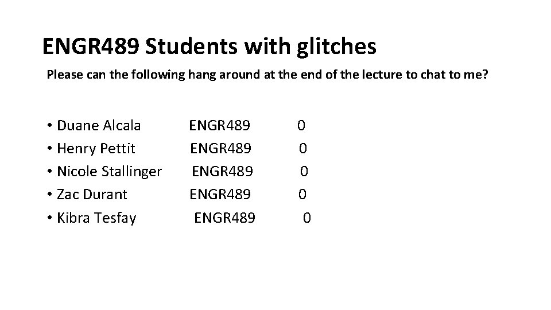The image size is (551, 310).
Task: Click ENGR489 beside Duane Alcala
Action: tap(220, 125)
